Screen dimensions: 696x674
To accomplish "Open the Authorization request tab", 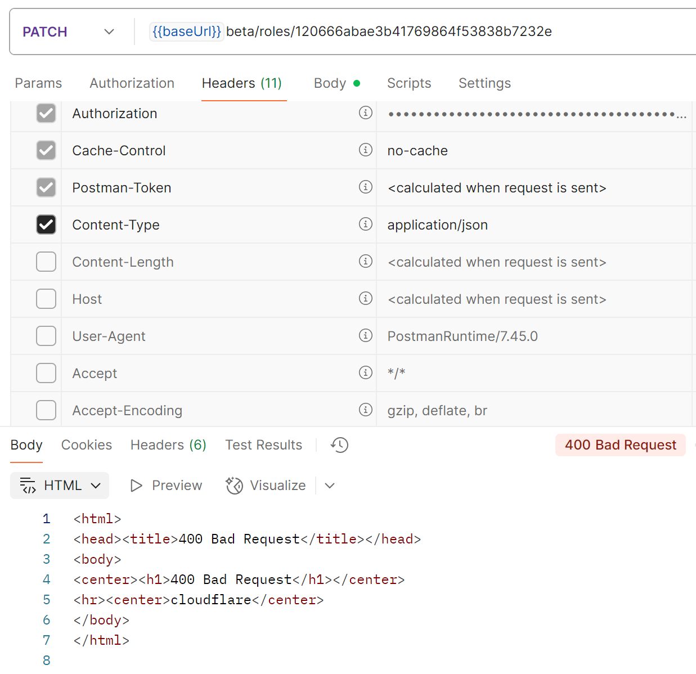I will (132, 83).
